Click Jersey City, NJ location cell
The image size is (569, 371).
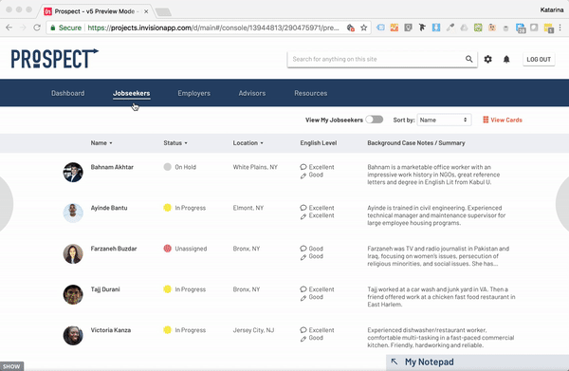pos(253,329)
